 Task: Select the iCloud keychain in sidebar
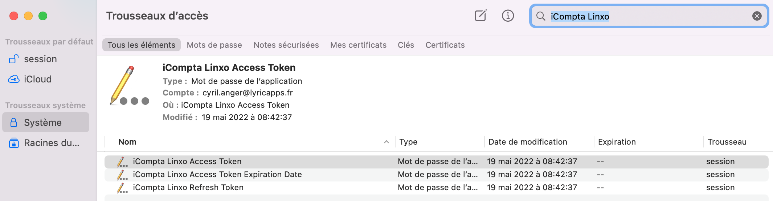[46, 79]
